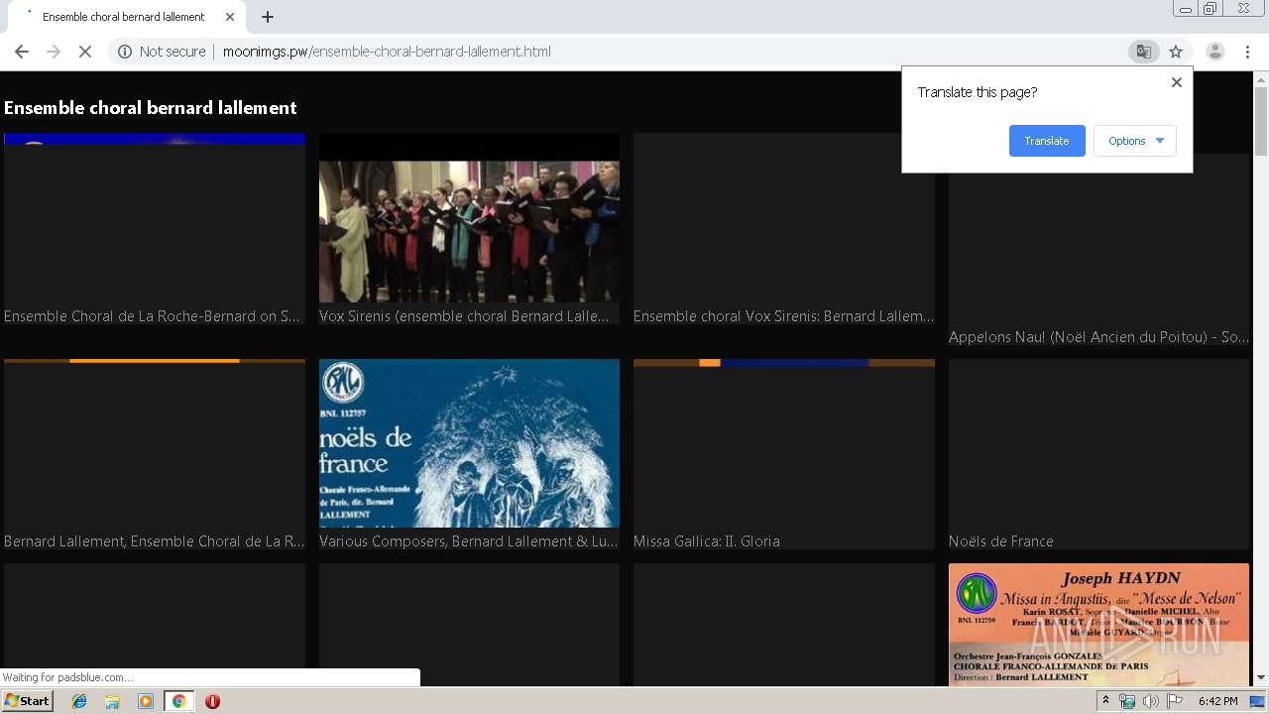The height and width of the screenshot is (714, 1269).
Task: Bookmark this page with the star icon
Action: [x=1176, y=52]
